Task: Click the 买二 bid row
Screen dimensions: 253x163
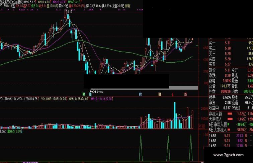Action: point(231,48)
